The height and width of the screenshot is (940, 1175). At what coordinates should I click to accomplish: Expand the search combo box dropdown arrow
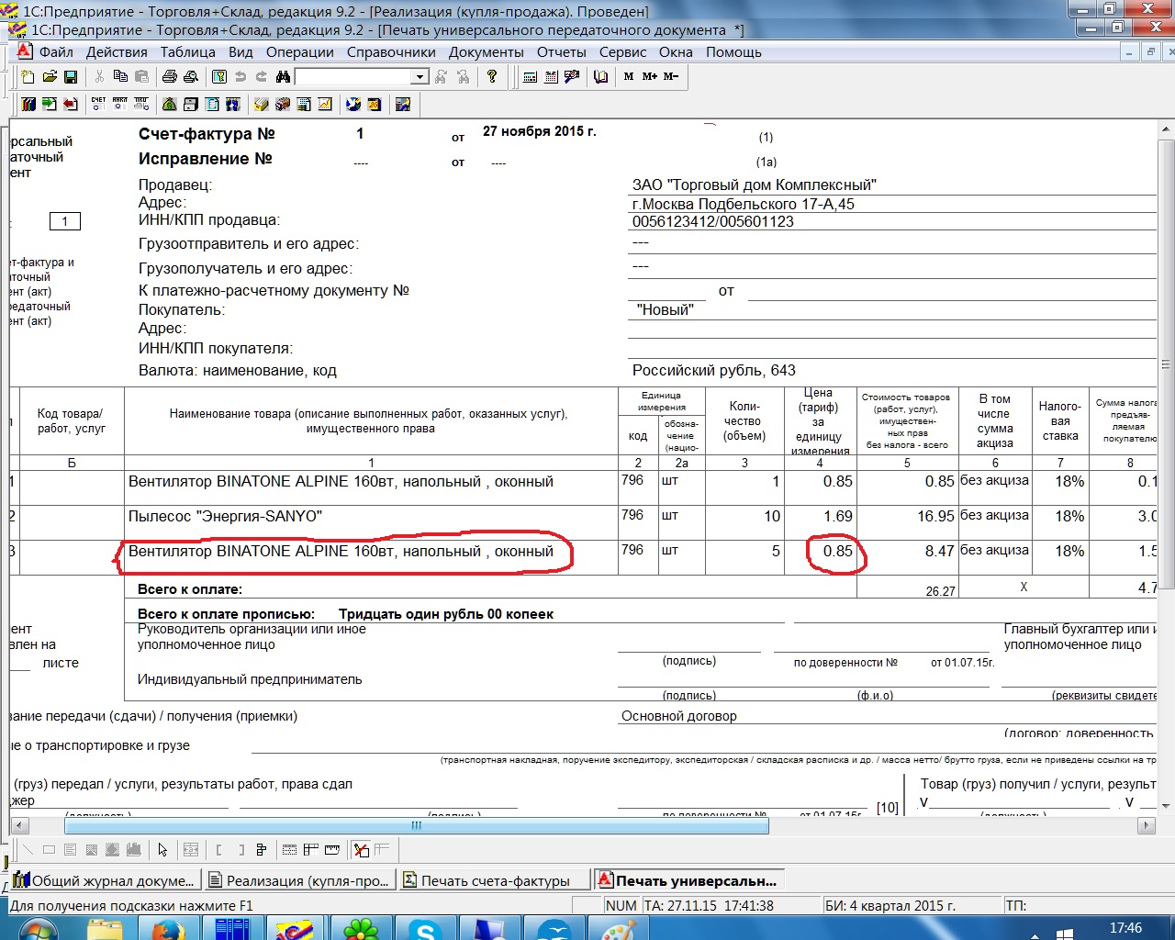(420, 77)
